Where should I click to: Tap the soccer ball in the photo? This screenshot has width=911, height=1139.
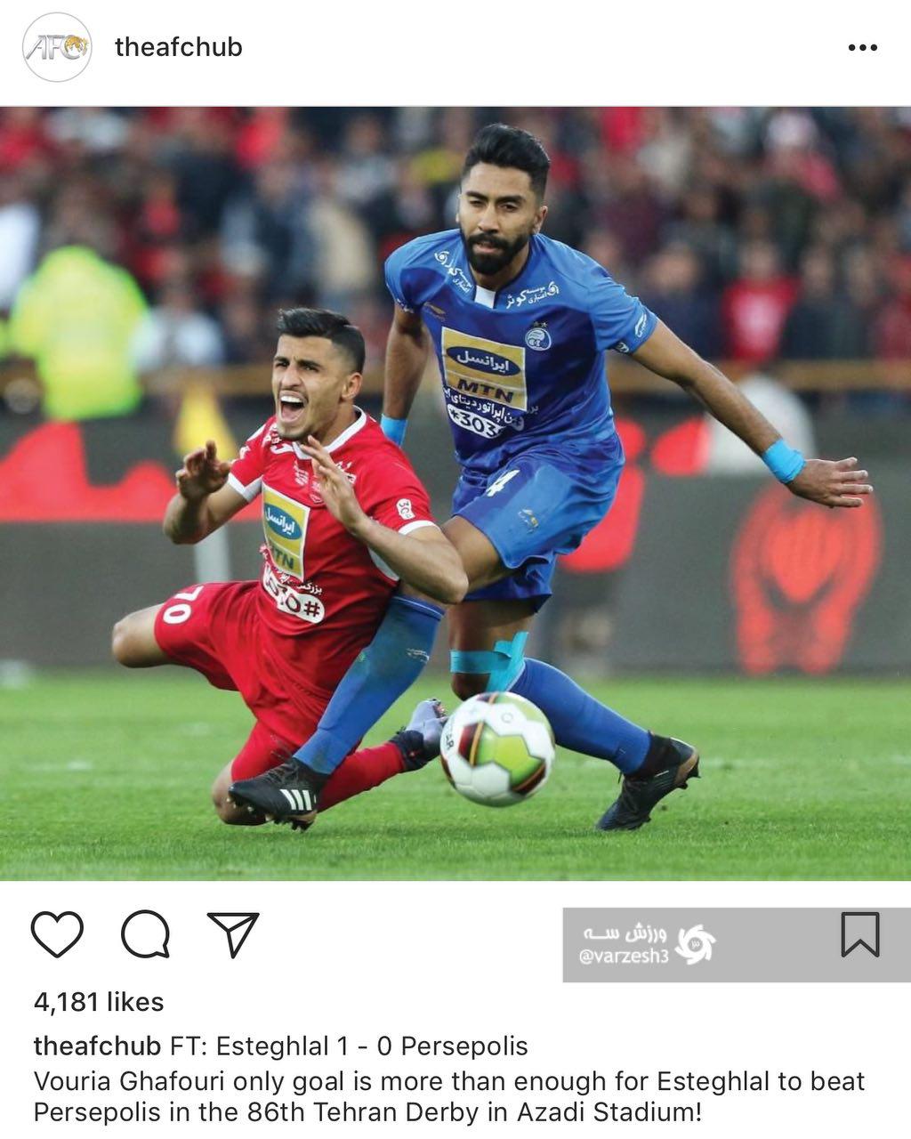497,748
